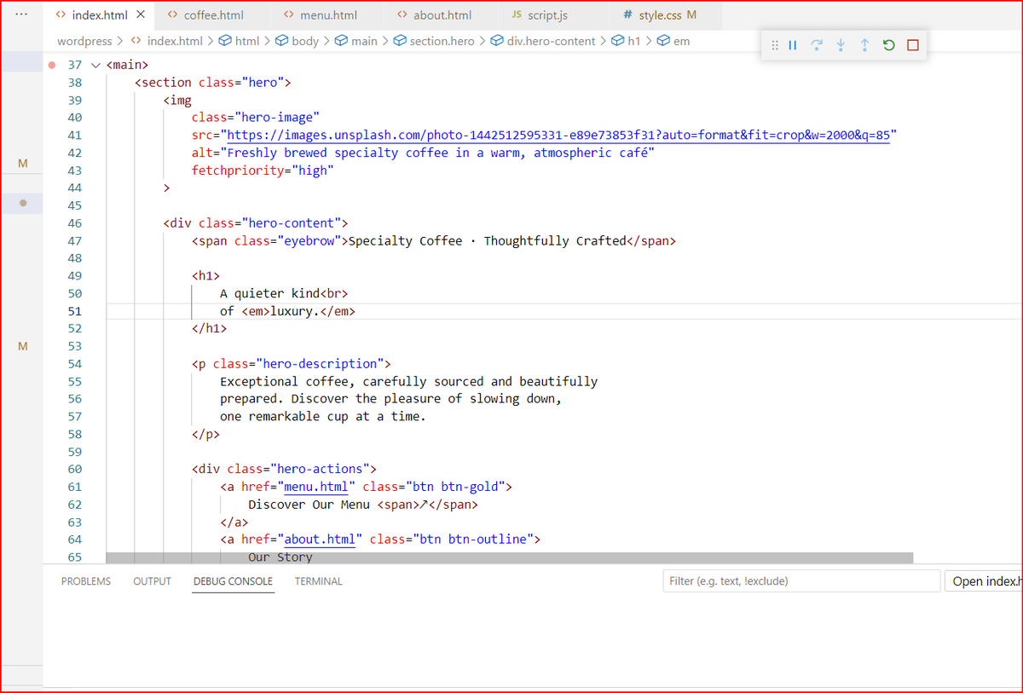
Task: Open the ellipsis menu at top left
Action: [21, 14]
